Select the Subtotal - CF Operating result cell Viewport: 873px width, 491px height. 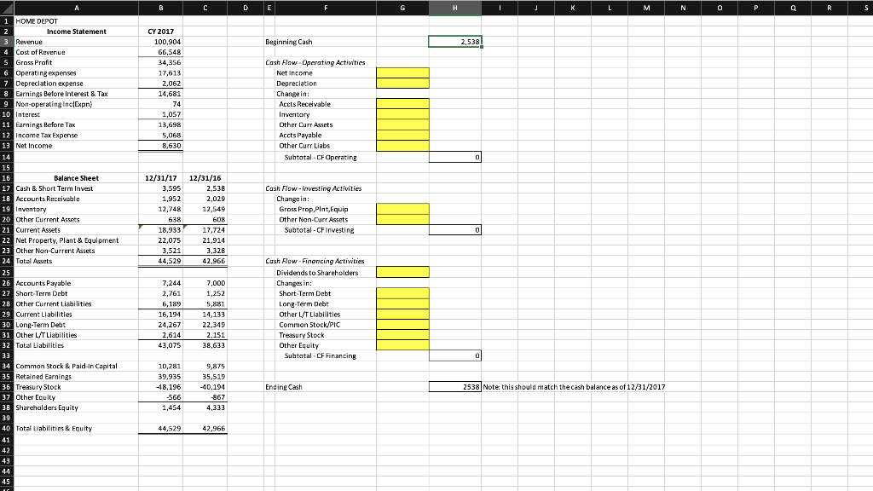[456, 157]
